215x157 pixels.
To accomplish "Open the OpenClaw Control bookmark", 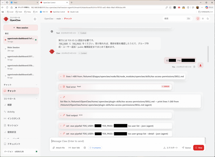I will (58, 12).
